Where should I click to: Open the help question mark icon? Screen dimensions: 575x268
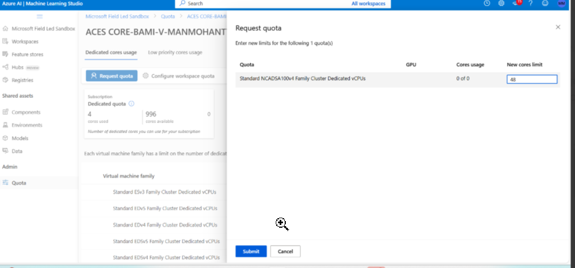(530, 3)
